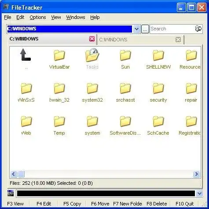This screenshot has width=209, height=209.
Task: Minimize the FileTracker window
Action: point(181,7)
